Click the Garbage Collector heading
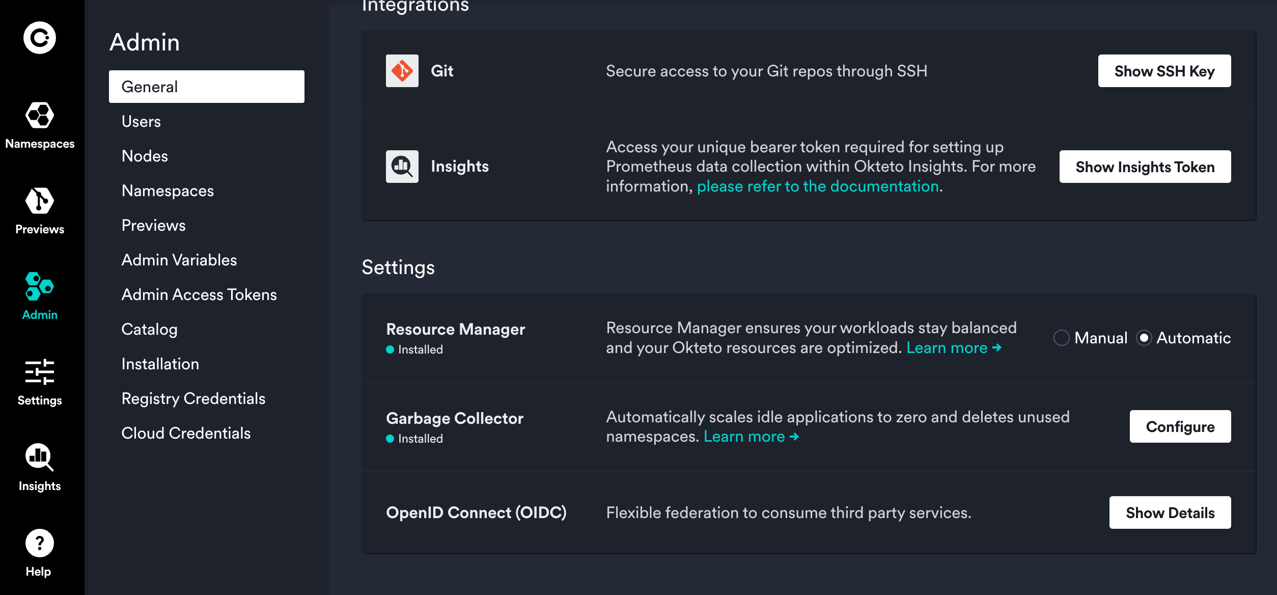 click(x=455, y=418)
